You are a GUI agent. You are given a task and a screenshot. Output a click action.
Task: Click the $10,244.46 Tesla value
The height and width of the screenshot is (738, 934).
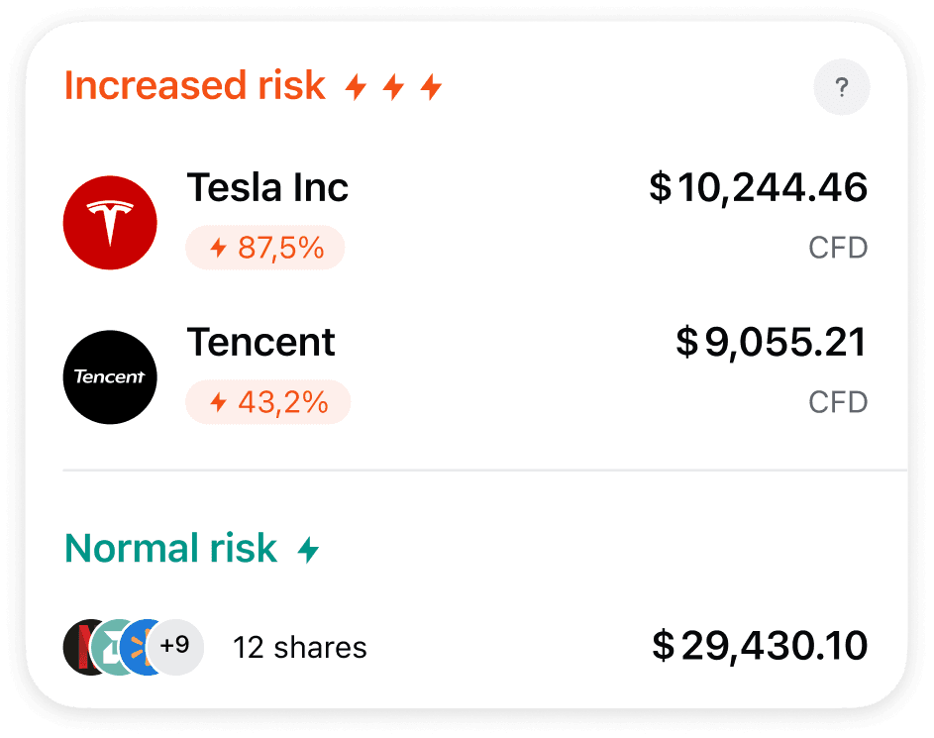[x=758, y=187]
